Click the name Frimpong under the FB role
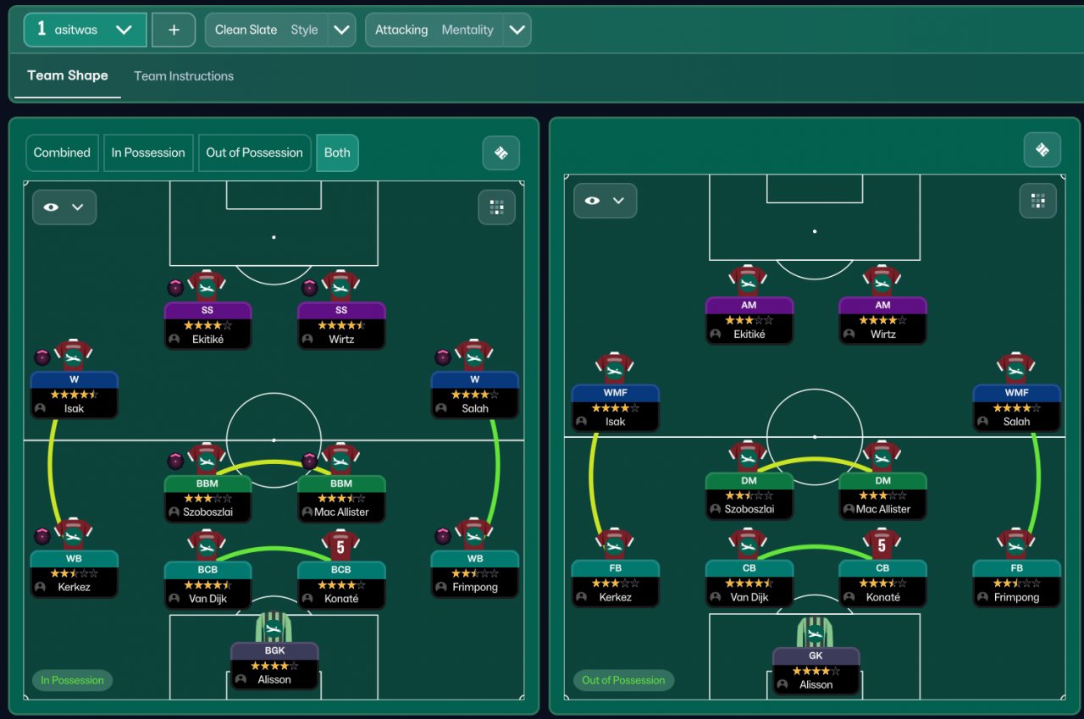This screenshot has width=1084, height=719. tap(1016, 597)
